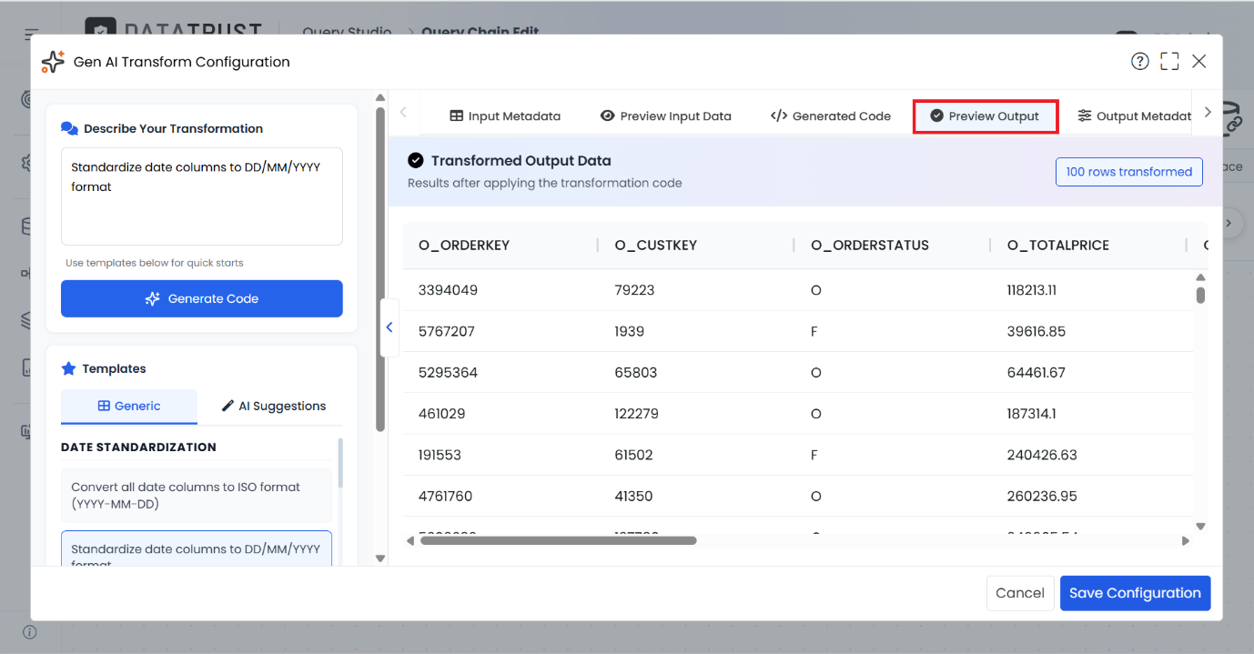Click the 100 rows transformed badge
Screen dimensions: 1254x654
coord(1129,172)
